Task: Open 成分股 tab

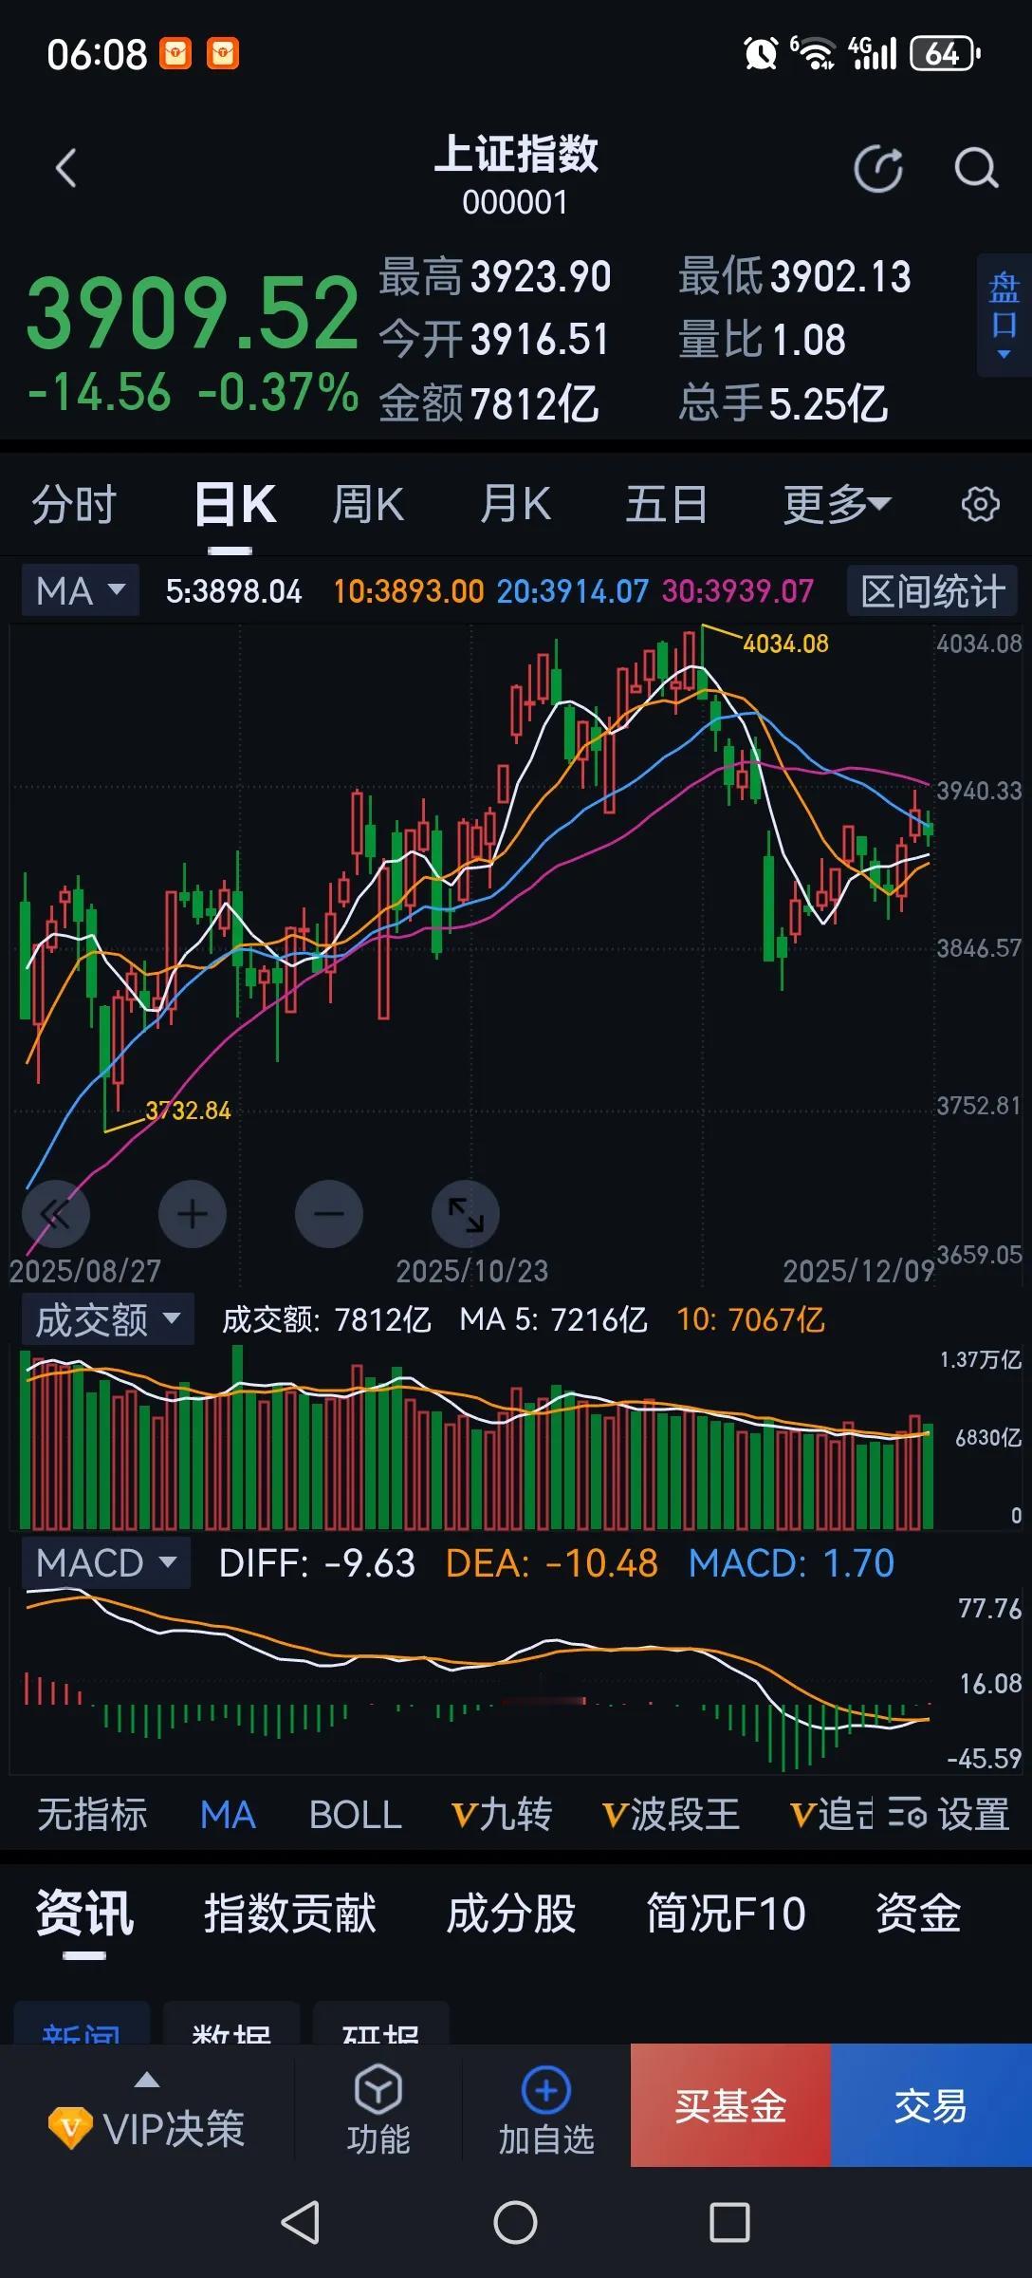Action: (x=511, y=1913)
